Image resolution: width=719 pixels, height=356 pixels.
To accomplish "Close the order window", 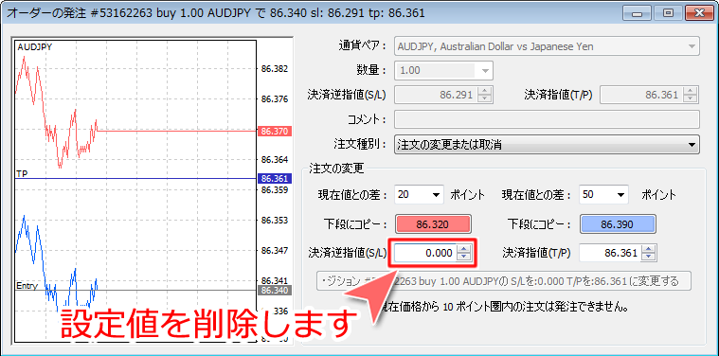I will pyautogui.click(x=699, y=14).
